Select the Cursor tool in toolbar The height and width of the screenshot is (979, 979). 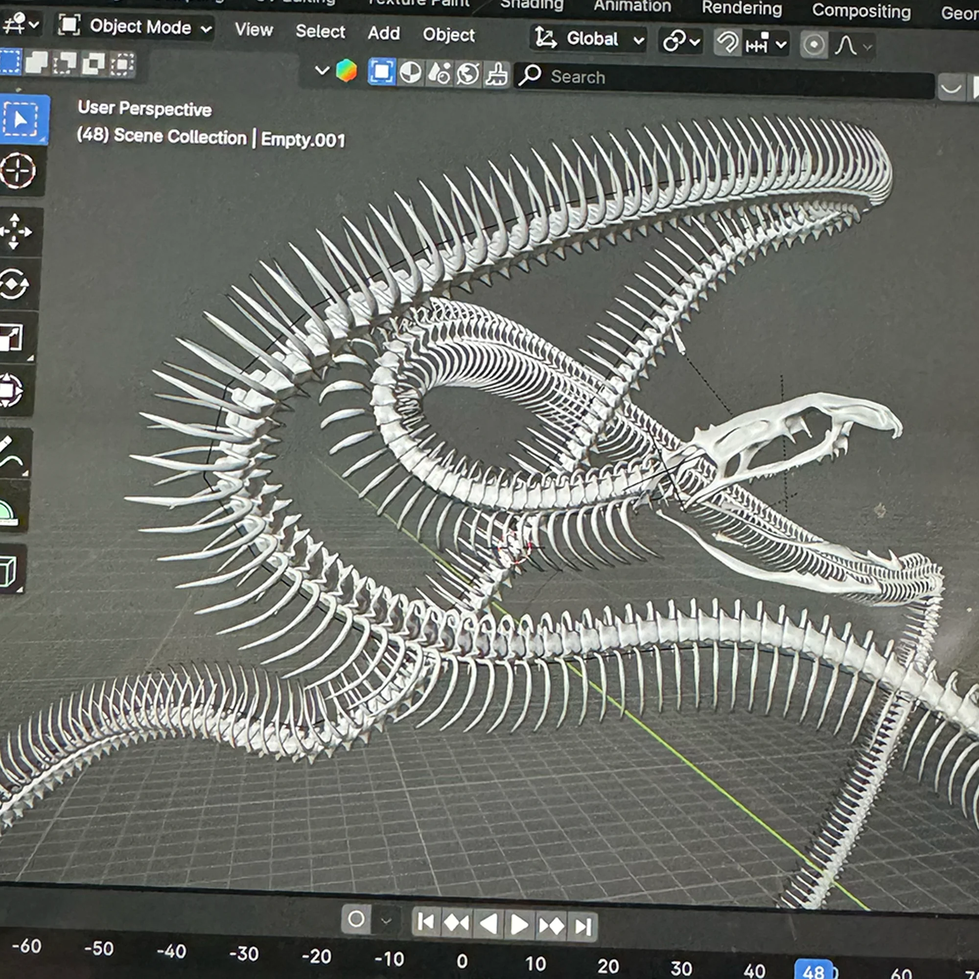click(18, 171)
